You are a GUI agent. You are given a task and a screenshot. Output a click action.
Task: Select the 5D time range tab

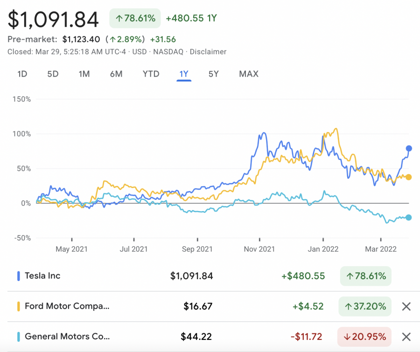53,74
